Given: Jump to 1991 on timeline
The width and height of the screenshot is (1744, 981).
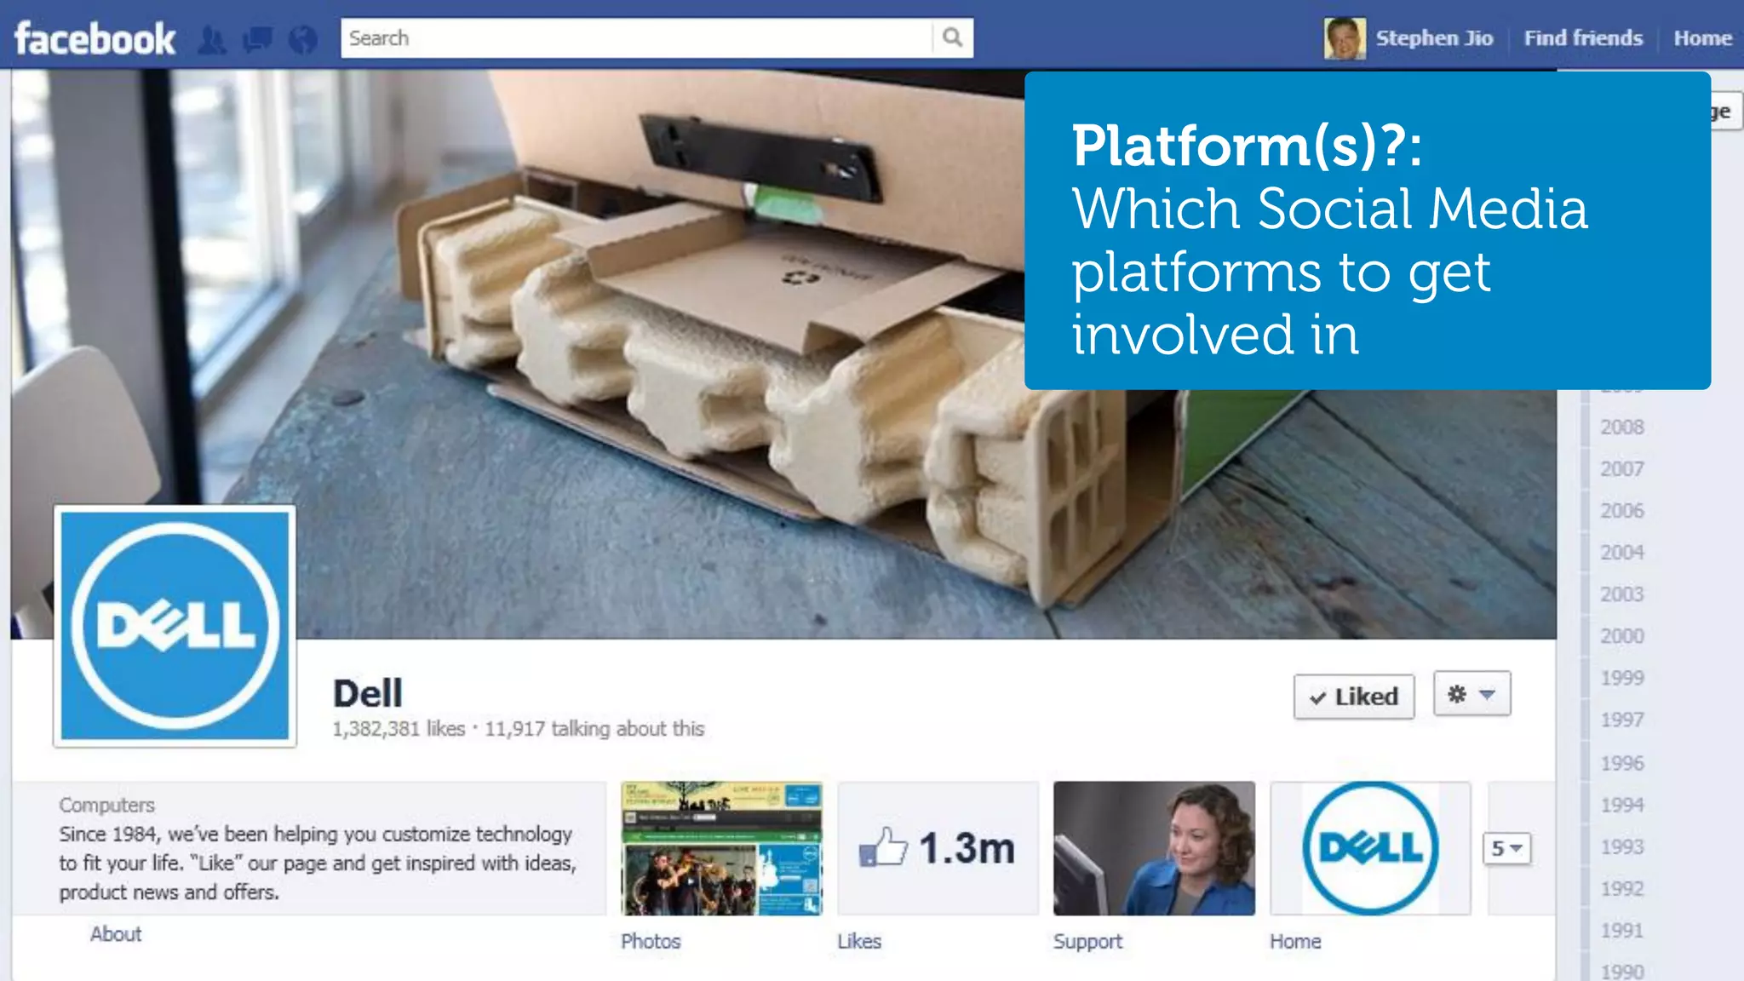Looking at the screenshot, I should (1621, 931).
